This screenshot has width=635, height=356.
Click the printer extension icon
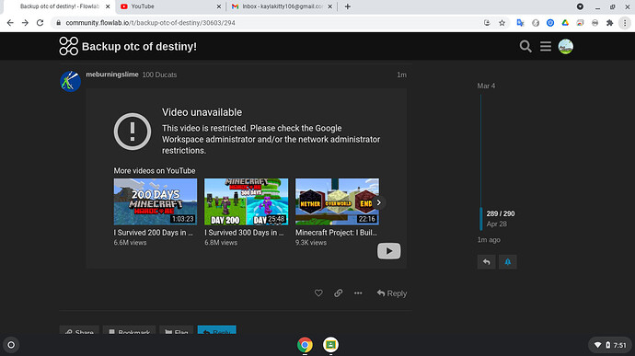[595, 23]
